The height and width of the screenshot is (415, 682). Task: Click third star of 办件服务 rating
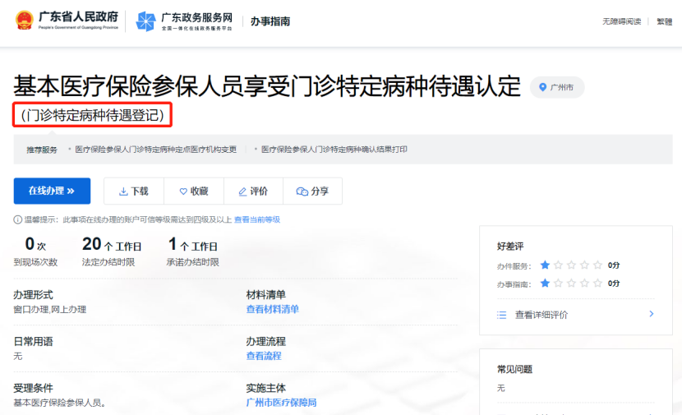pyautogui.click(x=572, y=265)
